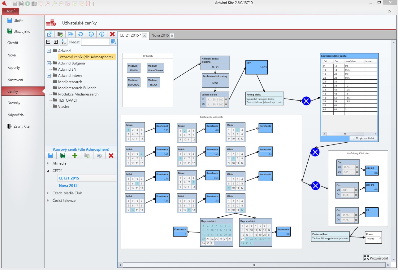
Task: Expand the Czech Media Club group
Action: (48, 193)
